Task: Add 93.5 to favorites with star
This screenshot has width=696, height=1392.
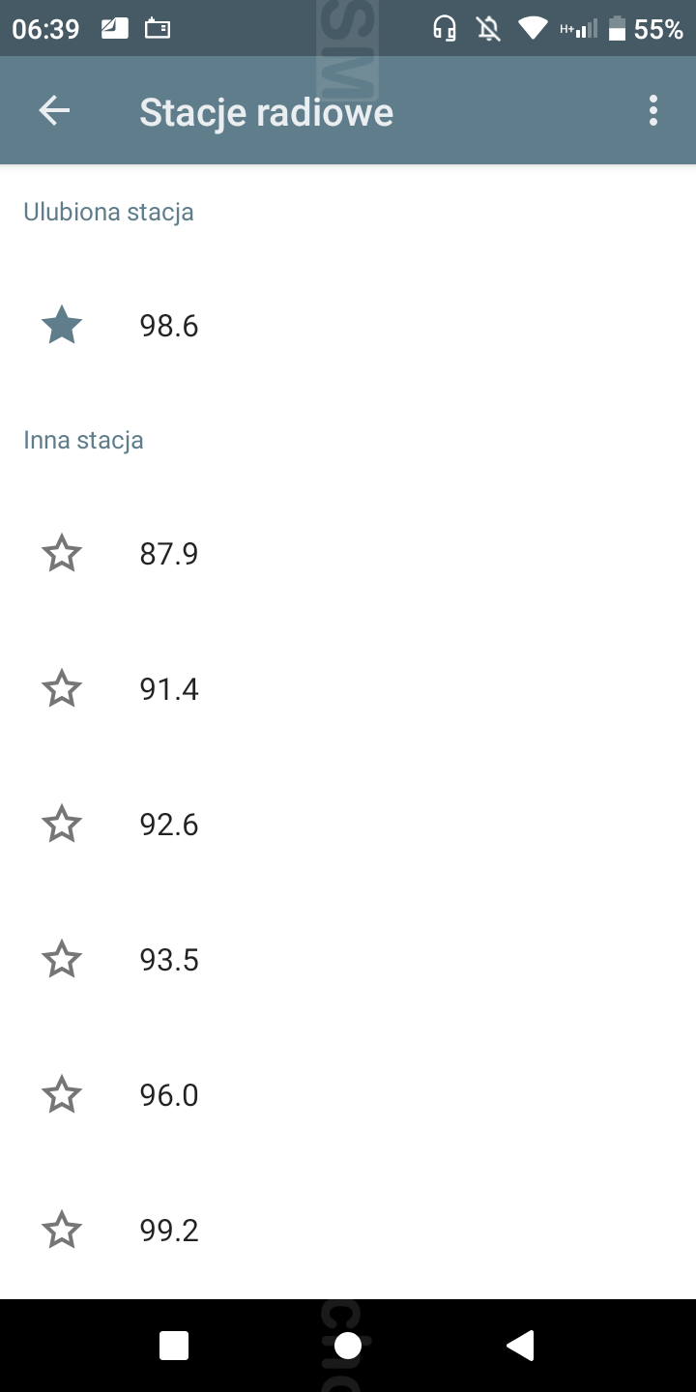Action: point(62,960)
